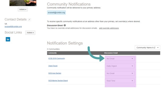The image size is (168, 91).
Task: Edit Contact Details with the pencil icon
Action: click(29, 19)
